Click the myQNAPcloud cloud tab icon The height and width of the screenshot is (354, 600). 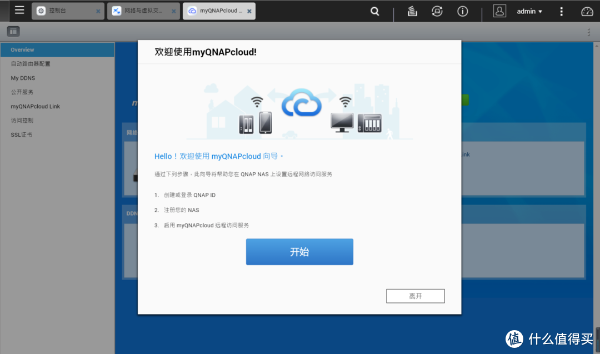(192, 11)
